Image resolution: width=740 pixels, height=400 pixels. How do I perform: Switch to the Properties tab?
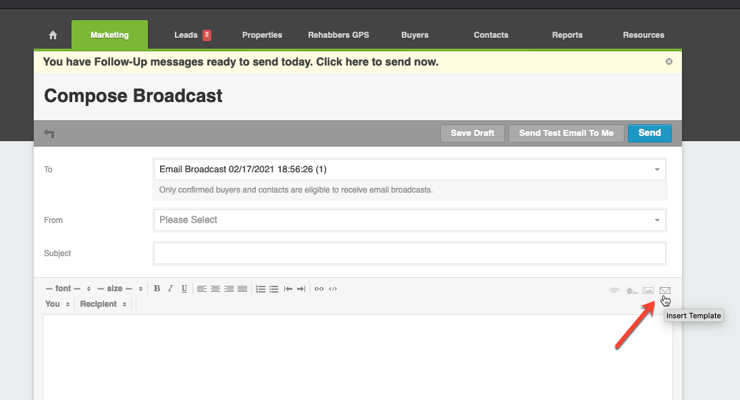coord(262,35)
